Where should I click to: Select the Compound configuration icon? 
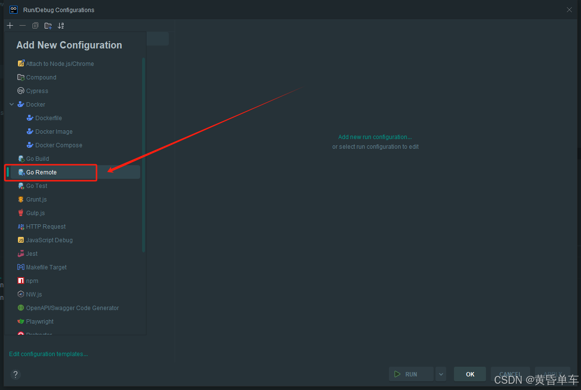point(21,78)
